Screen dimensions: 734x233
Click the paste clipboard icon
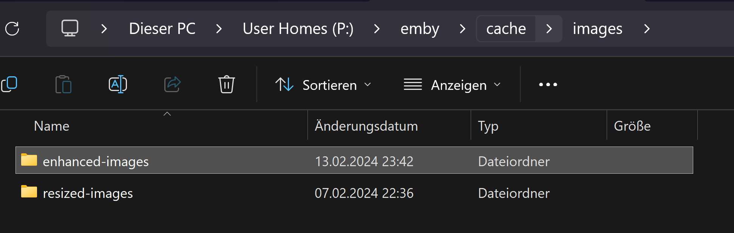pos(63,84)
